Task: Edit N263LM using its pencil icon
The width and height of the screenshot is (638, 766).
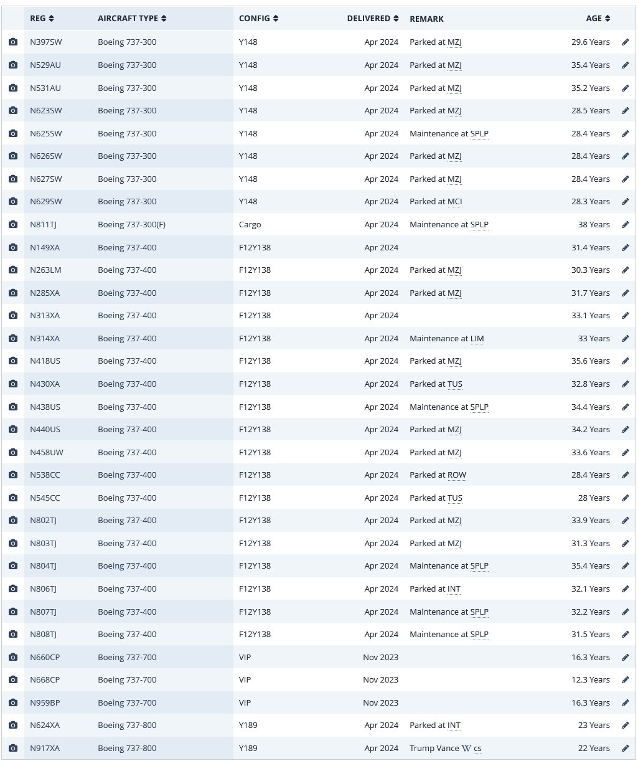Action: (626, 270)
